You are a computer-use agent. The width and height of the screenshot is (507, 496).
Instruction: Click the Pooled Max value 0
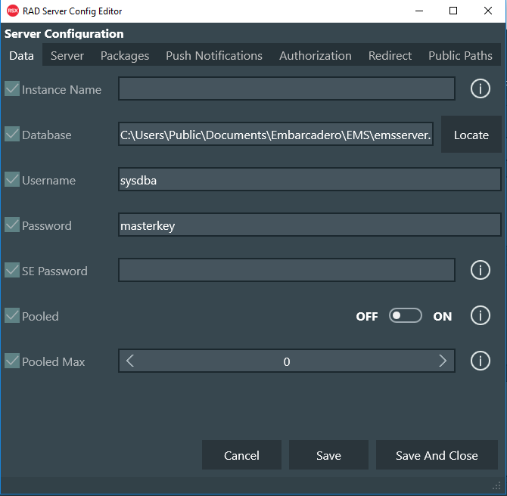click(x=287, y=361)
